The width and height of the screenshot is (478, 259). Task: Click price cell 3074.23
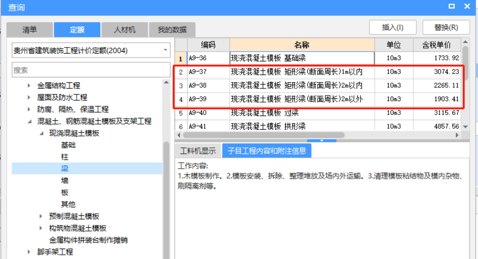click(x=437, y=72)
